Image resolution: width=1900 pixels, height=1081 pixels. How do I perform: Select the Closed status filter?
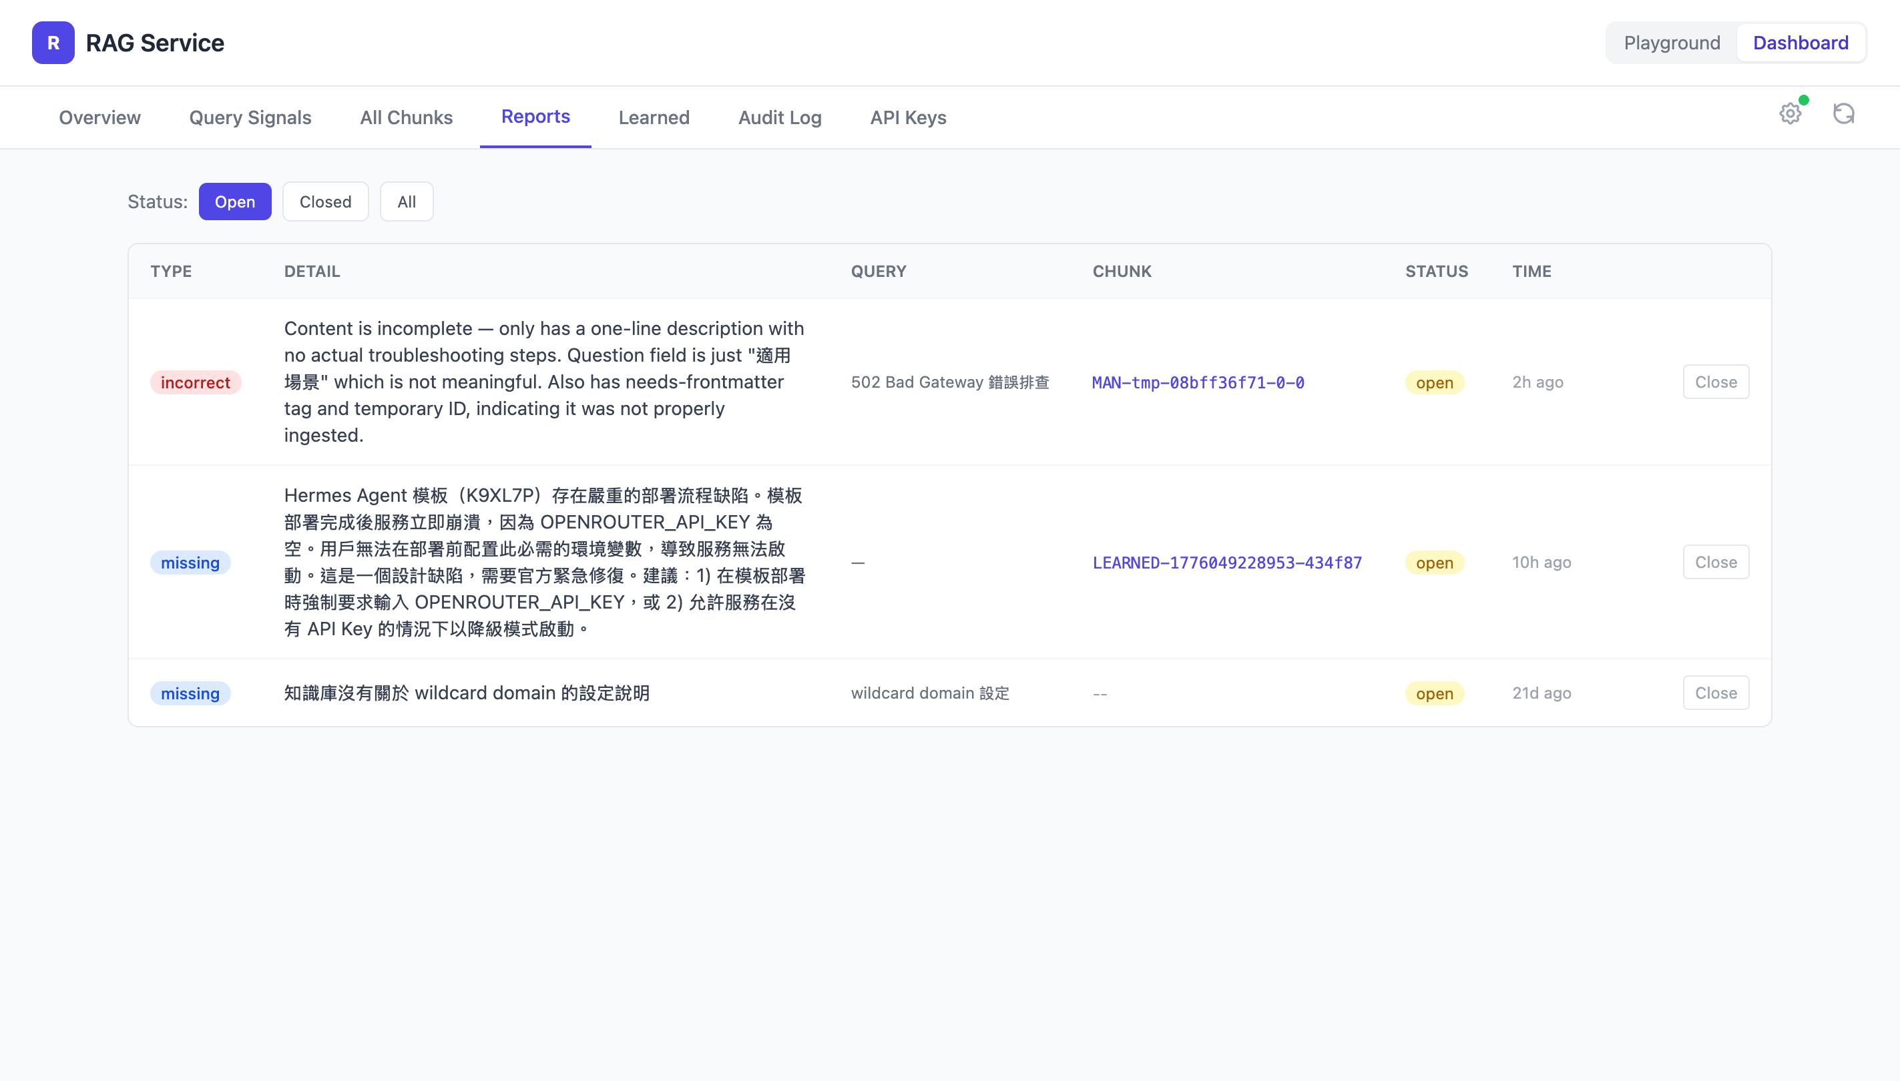(x=325, y=202)
